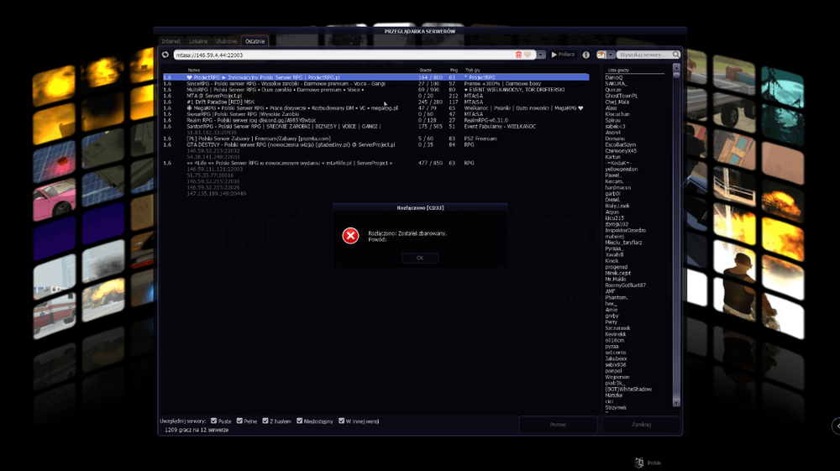Sort servers by the Ping column header
This screenshot has width=840, height=471.
(x=454, y=71)
